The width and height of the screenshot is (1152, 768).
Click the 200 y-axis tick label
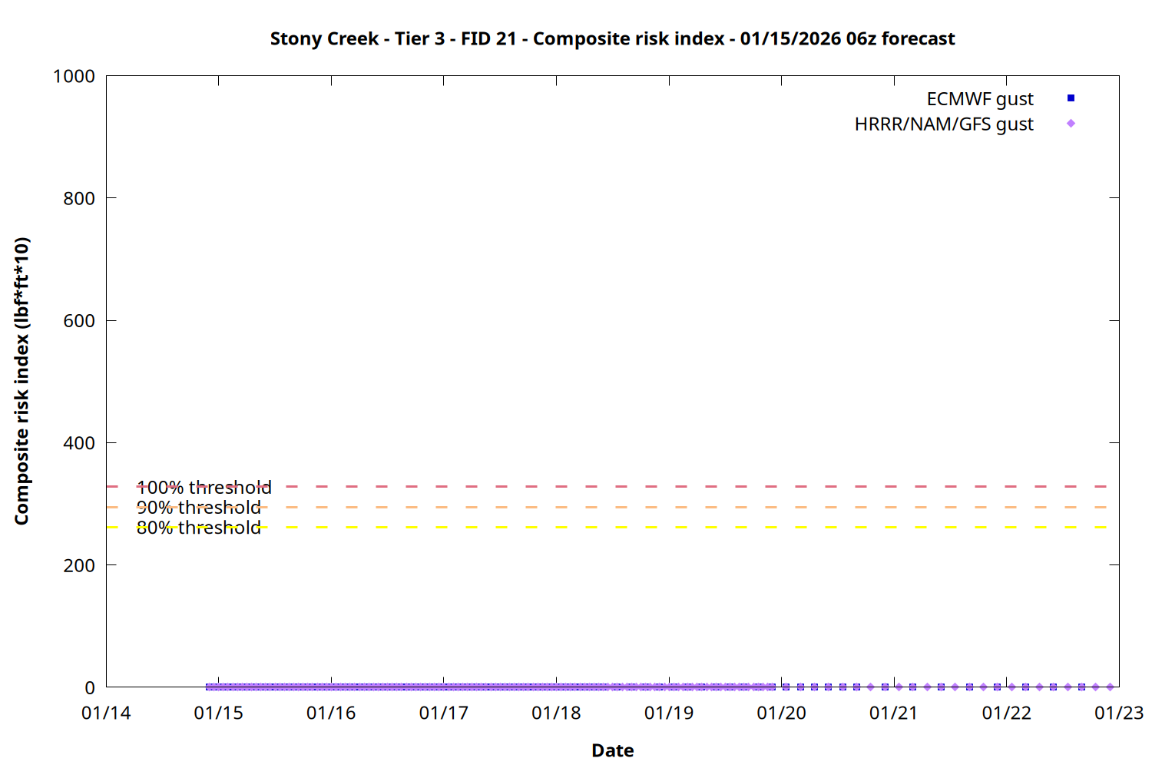coord(79,566)
